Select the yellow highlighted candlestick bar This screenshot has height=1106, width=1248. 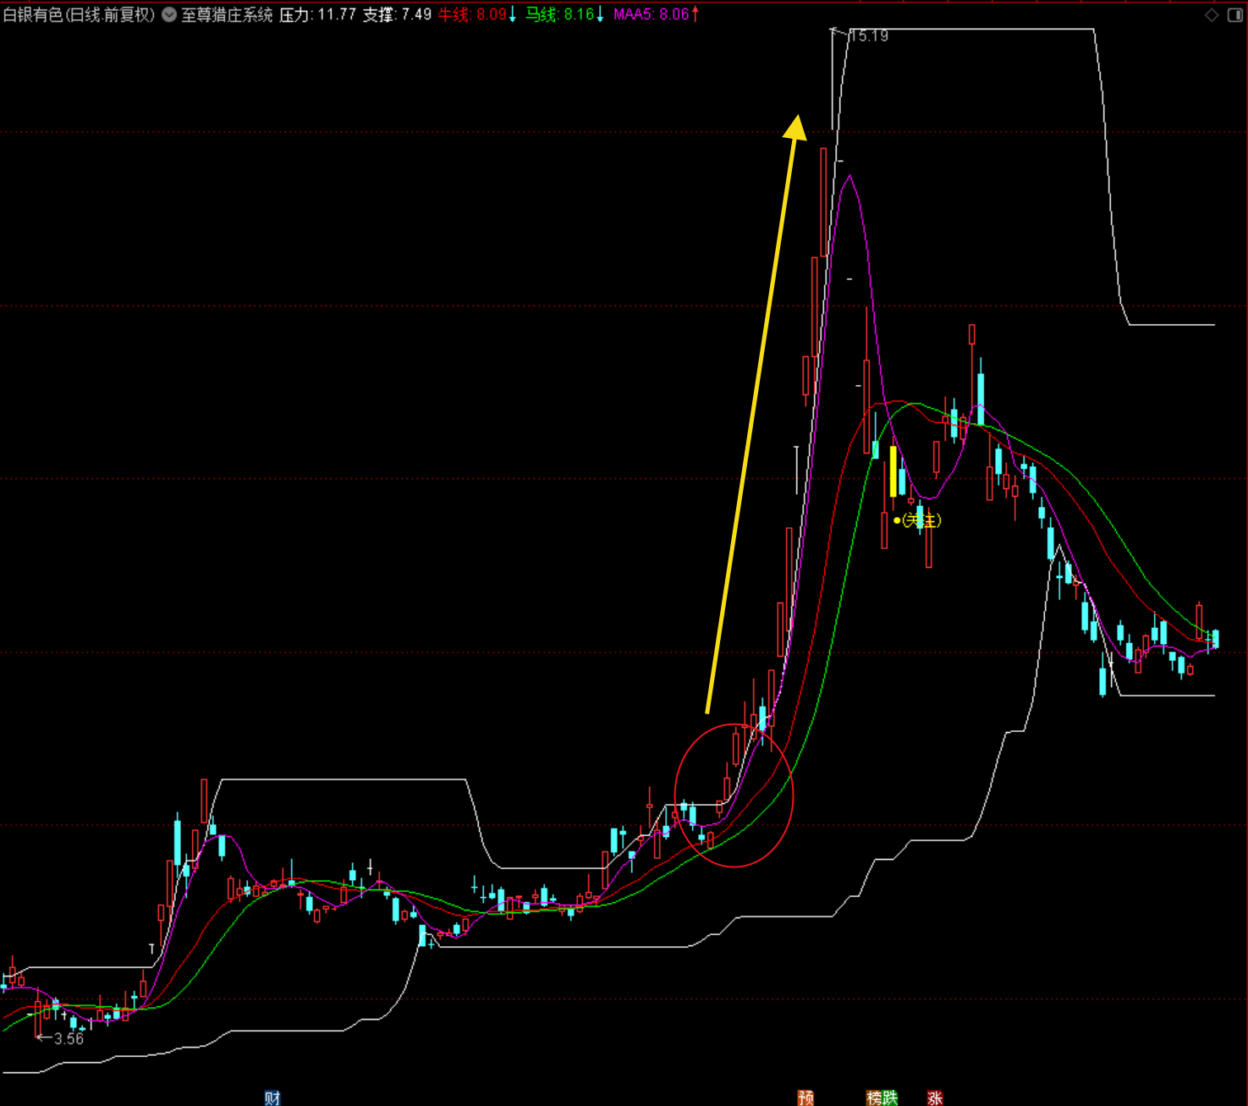[x=893, y=471]
